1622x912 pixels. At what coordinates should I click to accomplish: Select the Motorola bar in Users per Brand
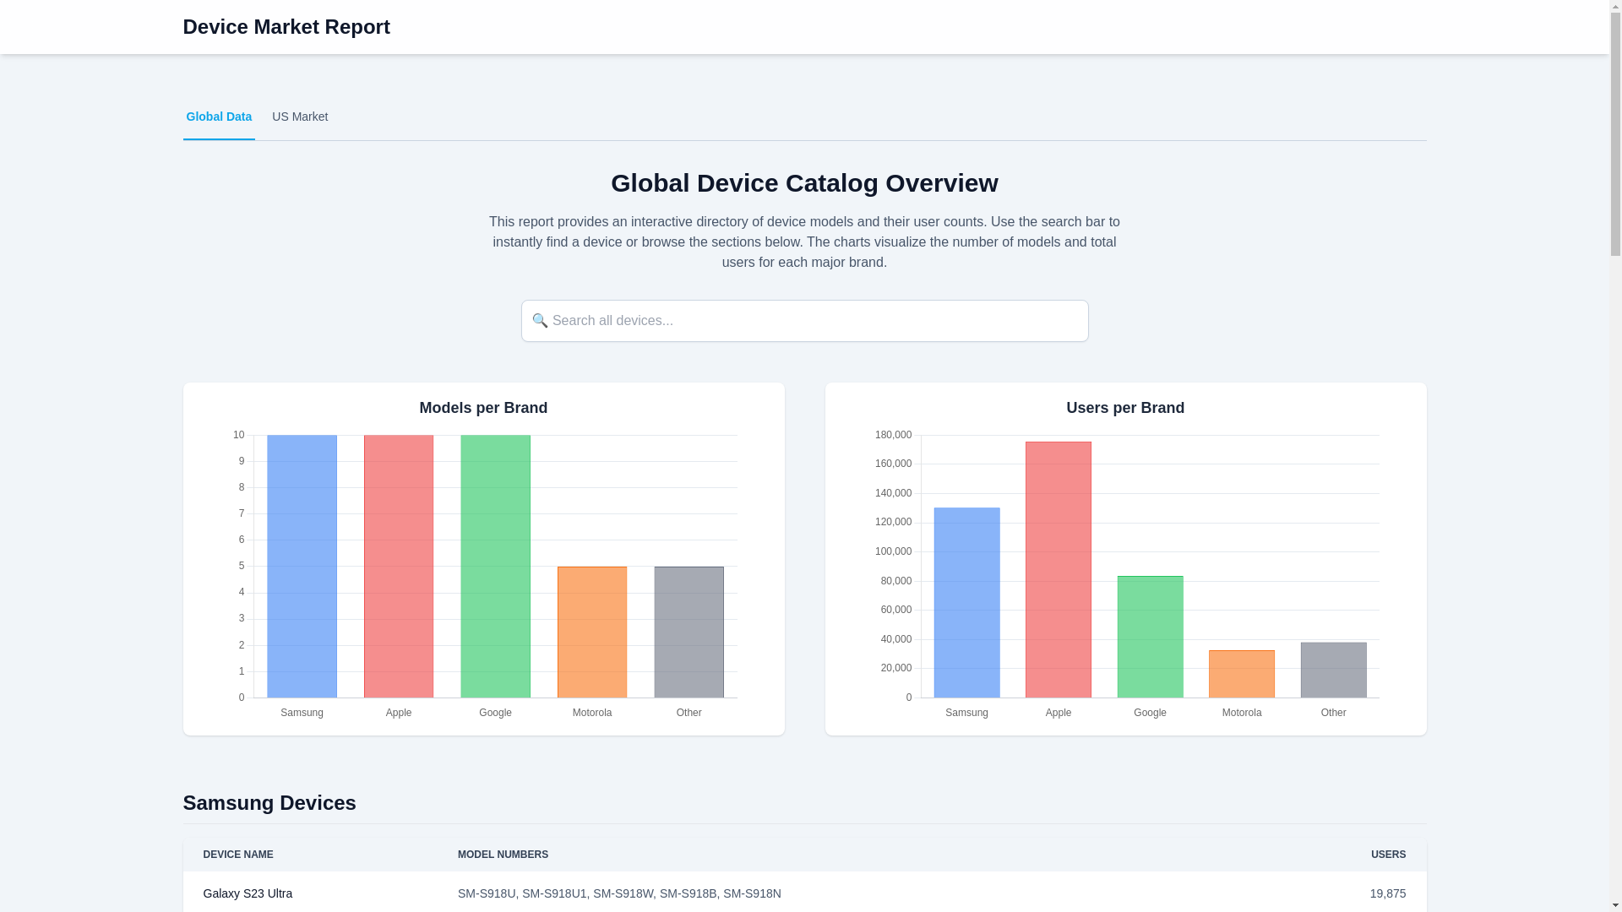pyautogui.click(x=1242, y=674)
